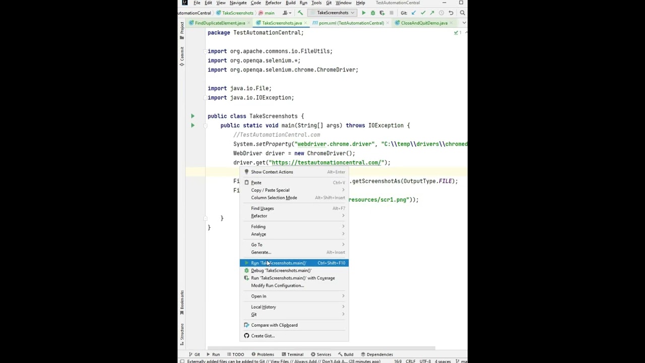Open the Build menu

click(291, 3)
